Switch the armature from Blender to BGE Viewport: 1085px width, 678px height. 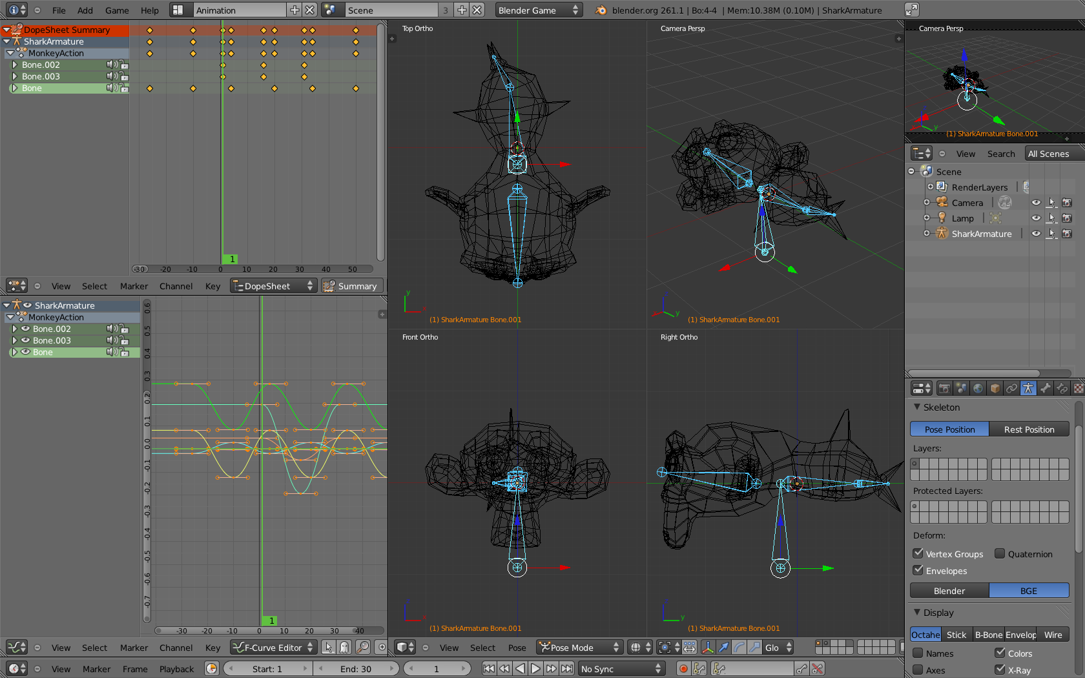click(1028, 590)
